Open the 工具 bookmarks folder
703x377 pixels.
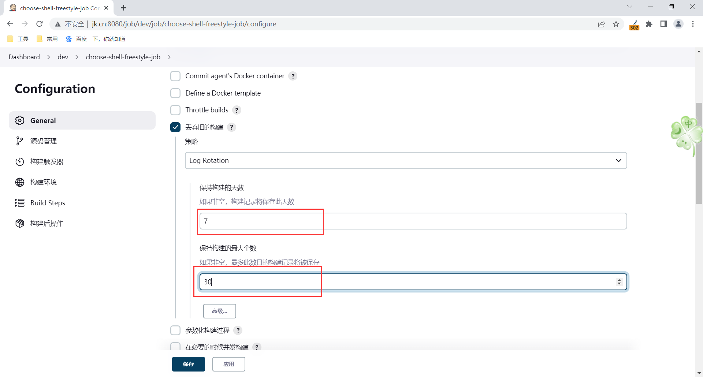(18, 39)
